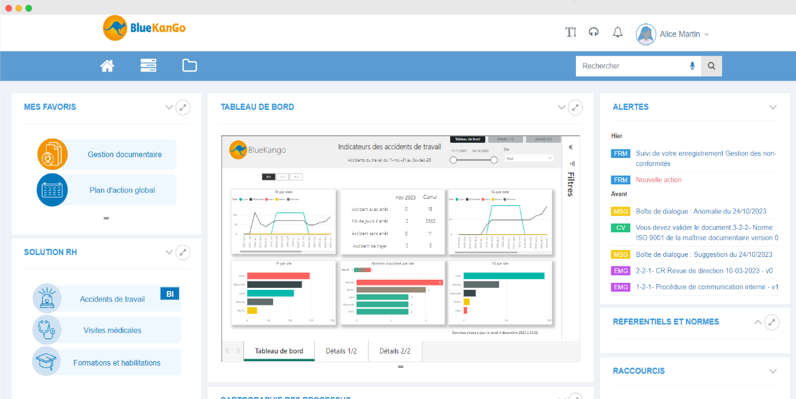Collapse Filtres pane with double chevron
The image size is (796, 399).
coord(570,147)
